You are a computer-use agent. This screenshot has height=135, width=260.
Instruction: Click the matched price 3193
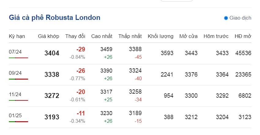tap(52, 117)
